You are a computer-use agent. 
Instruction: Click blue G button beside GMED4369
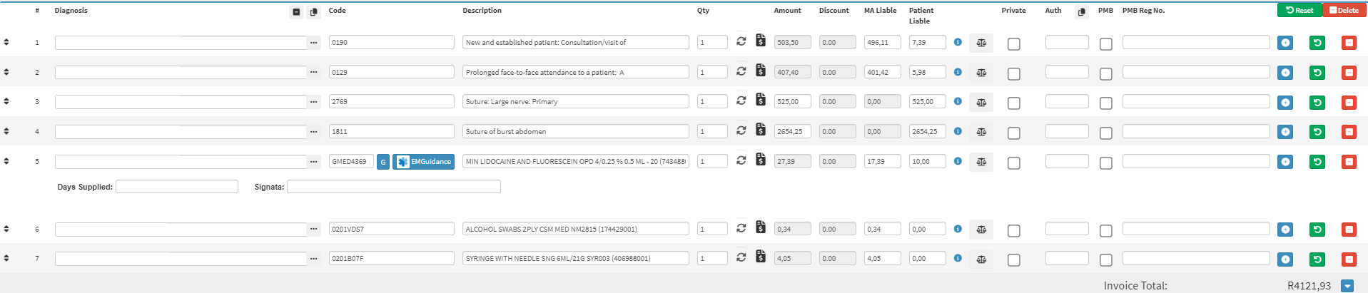coord(383,163)
